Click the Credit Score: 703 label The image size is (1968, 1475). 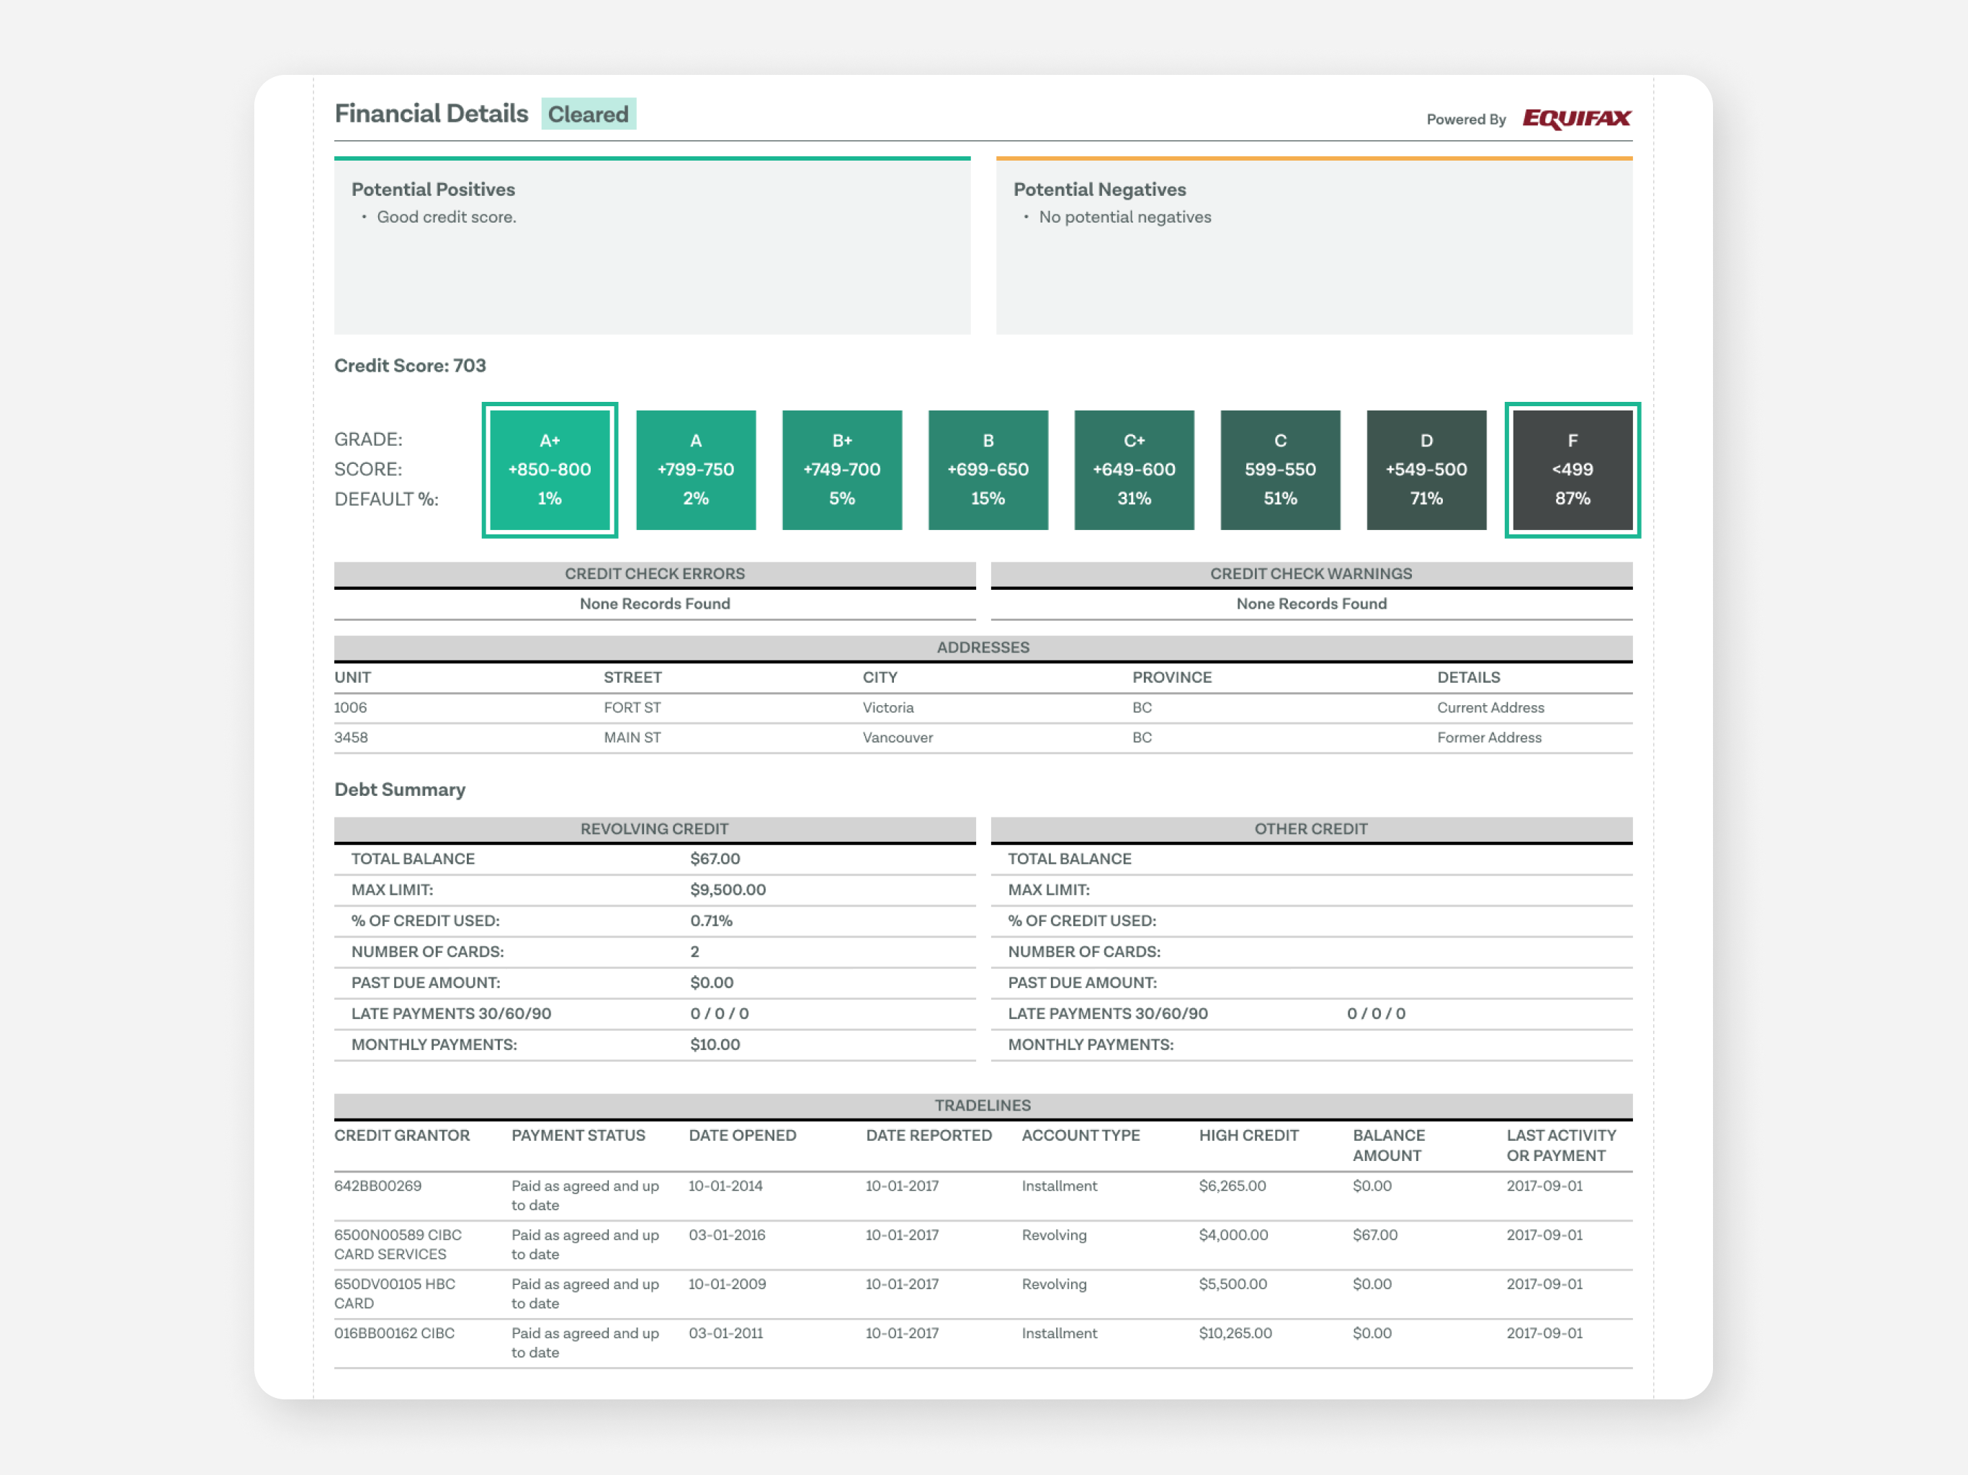click(x=409, y=366)
